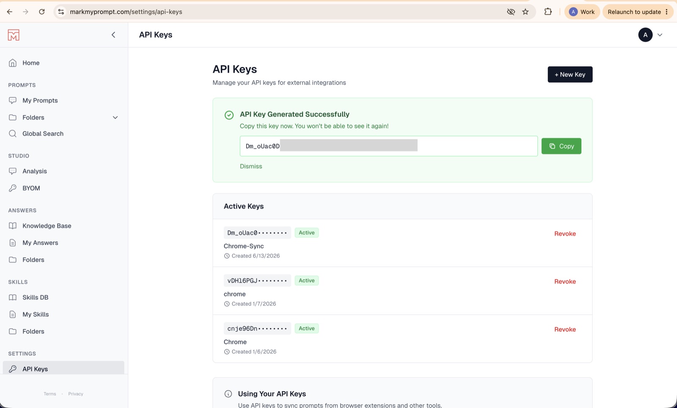
Task: Select API Keys in Settings sidebar
Action: [x=64, y=369]
